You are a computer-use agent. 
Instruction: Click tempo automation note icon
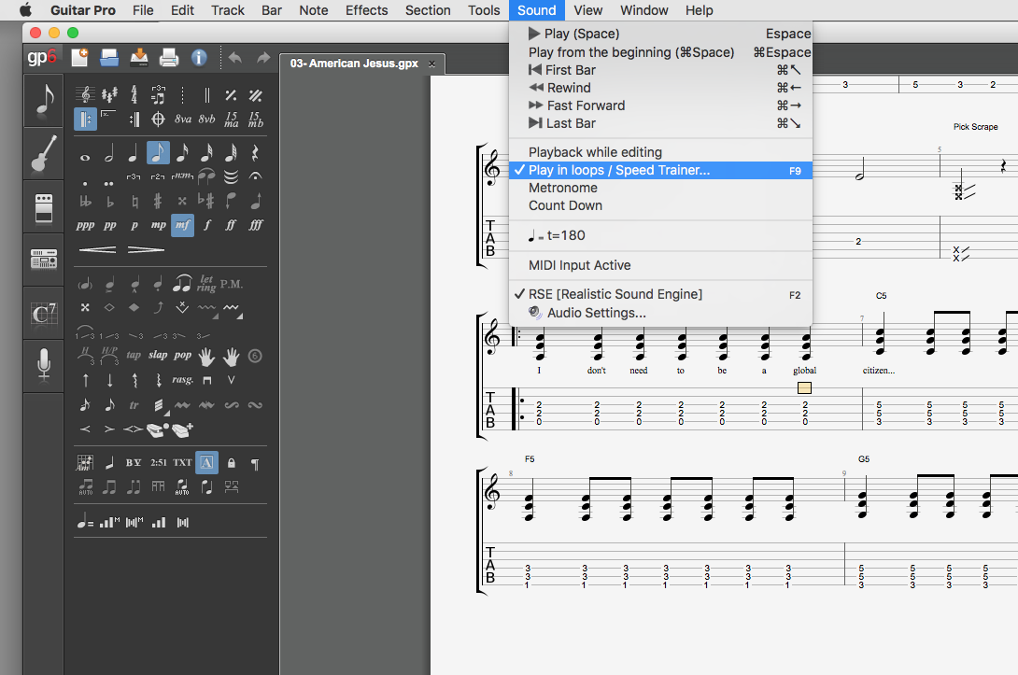coord(85,521)
